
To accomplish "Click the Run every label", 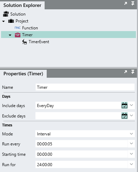I will coord(11,144).
